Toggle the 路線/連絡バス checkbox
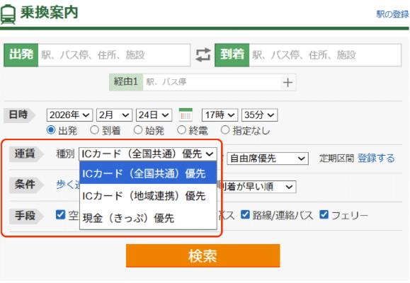The width and height of the screenshot is (410, 283). tap(245, 215)
